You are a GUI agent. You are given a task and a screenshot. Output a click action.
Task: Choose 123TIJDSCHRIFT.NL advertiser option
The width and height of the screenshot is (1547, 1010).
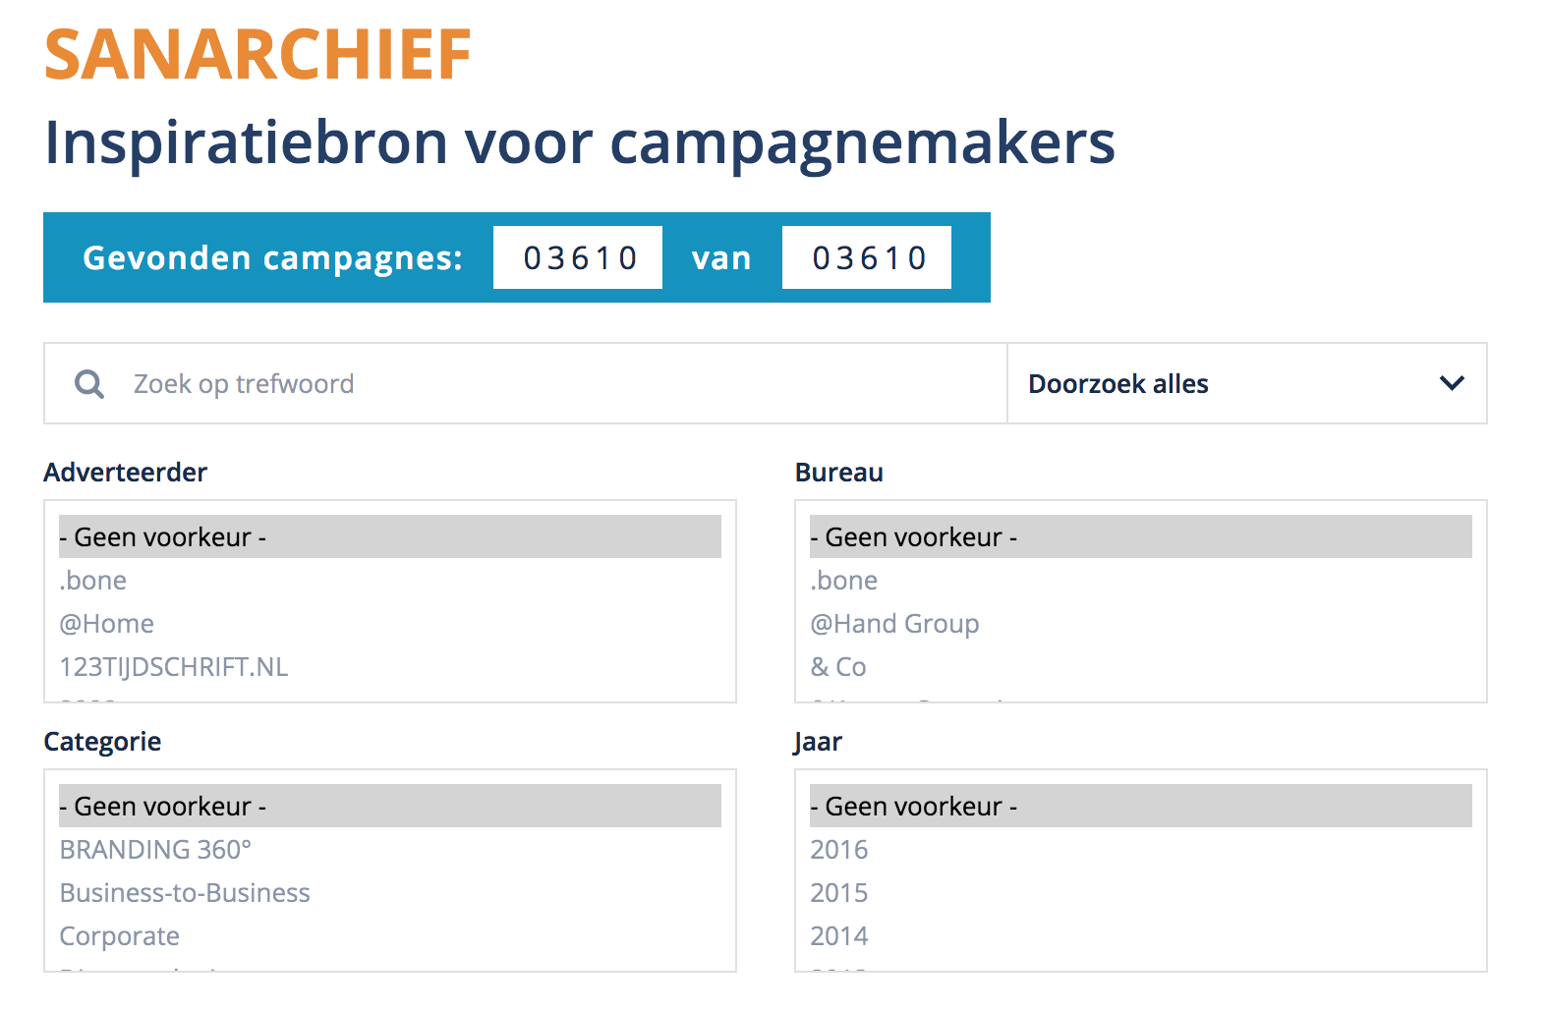coord(174,667)
